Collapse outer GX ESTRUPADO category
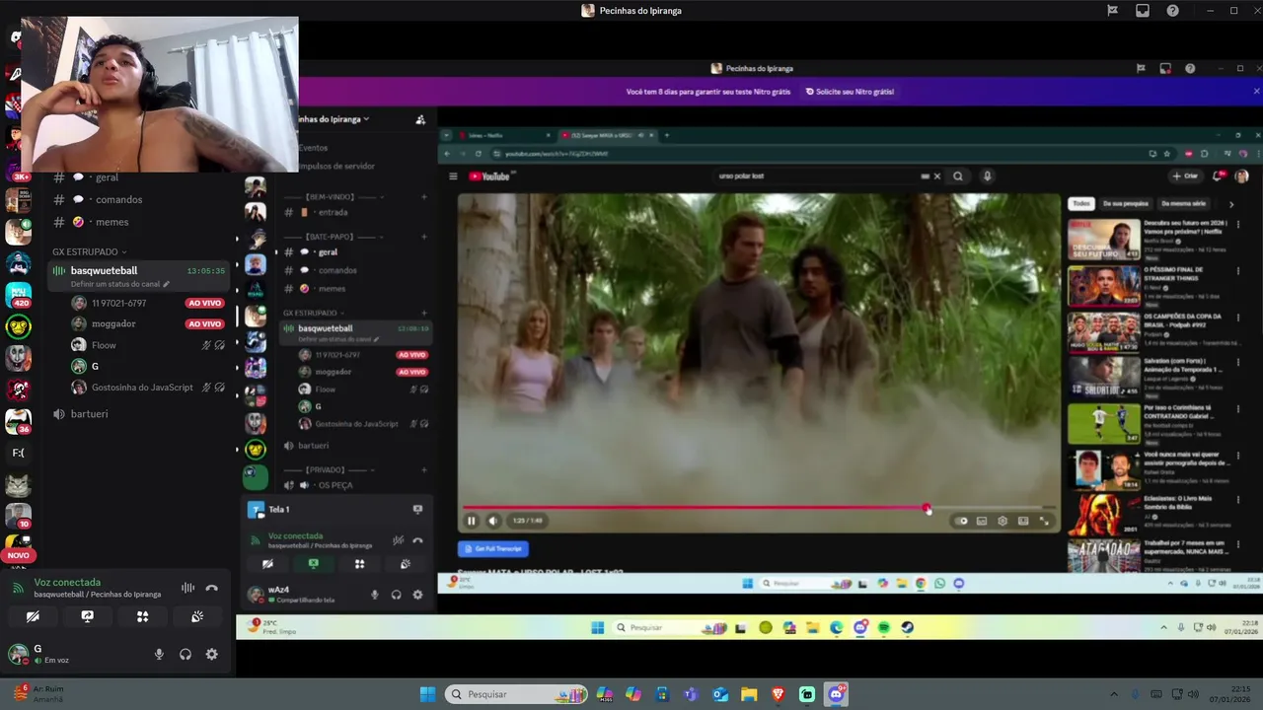The width and height of the screenshot is (1263, 710). (x=89, y=251)
